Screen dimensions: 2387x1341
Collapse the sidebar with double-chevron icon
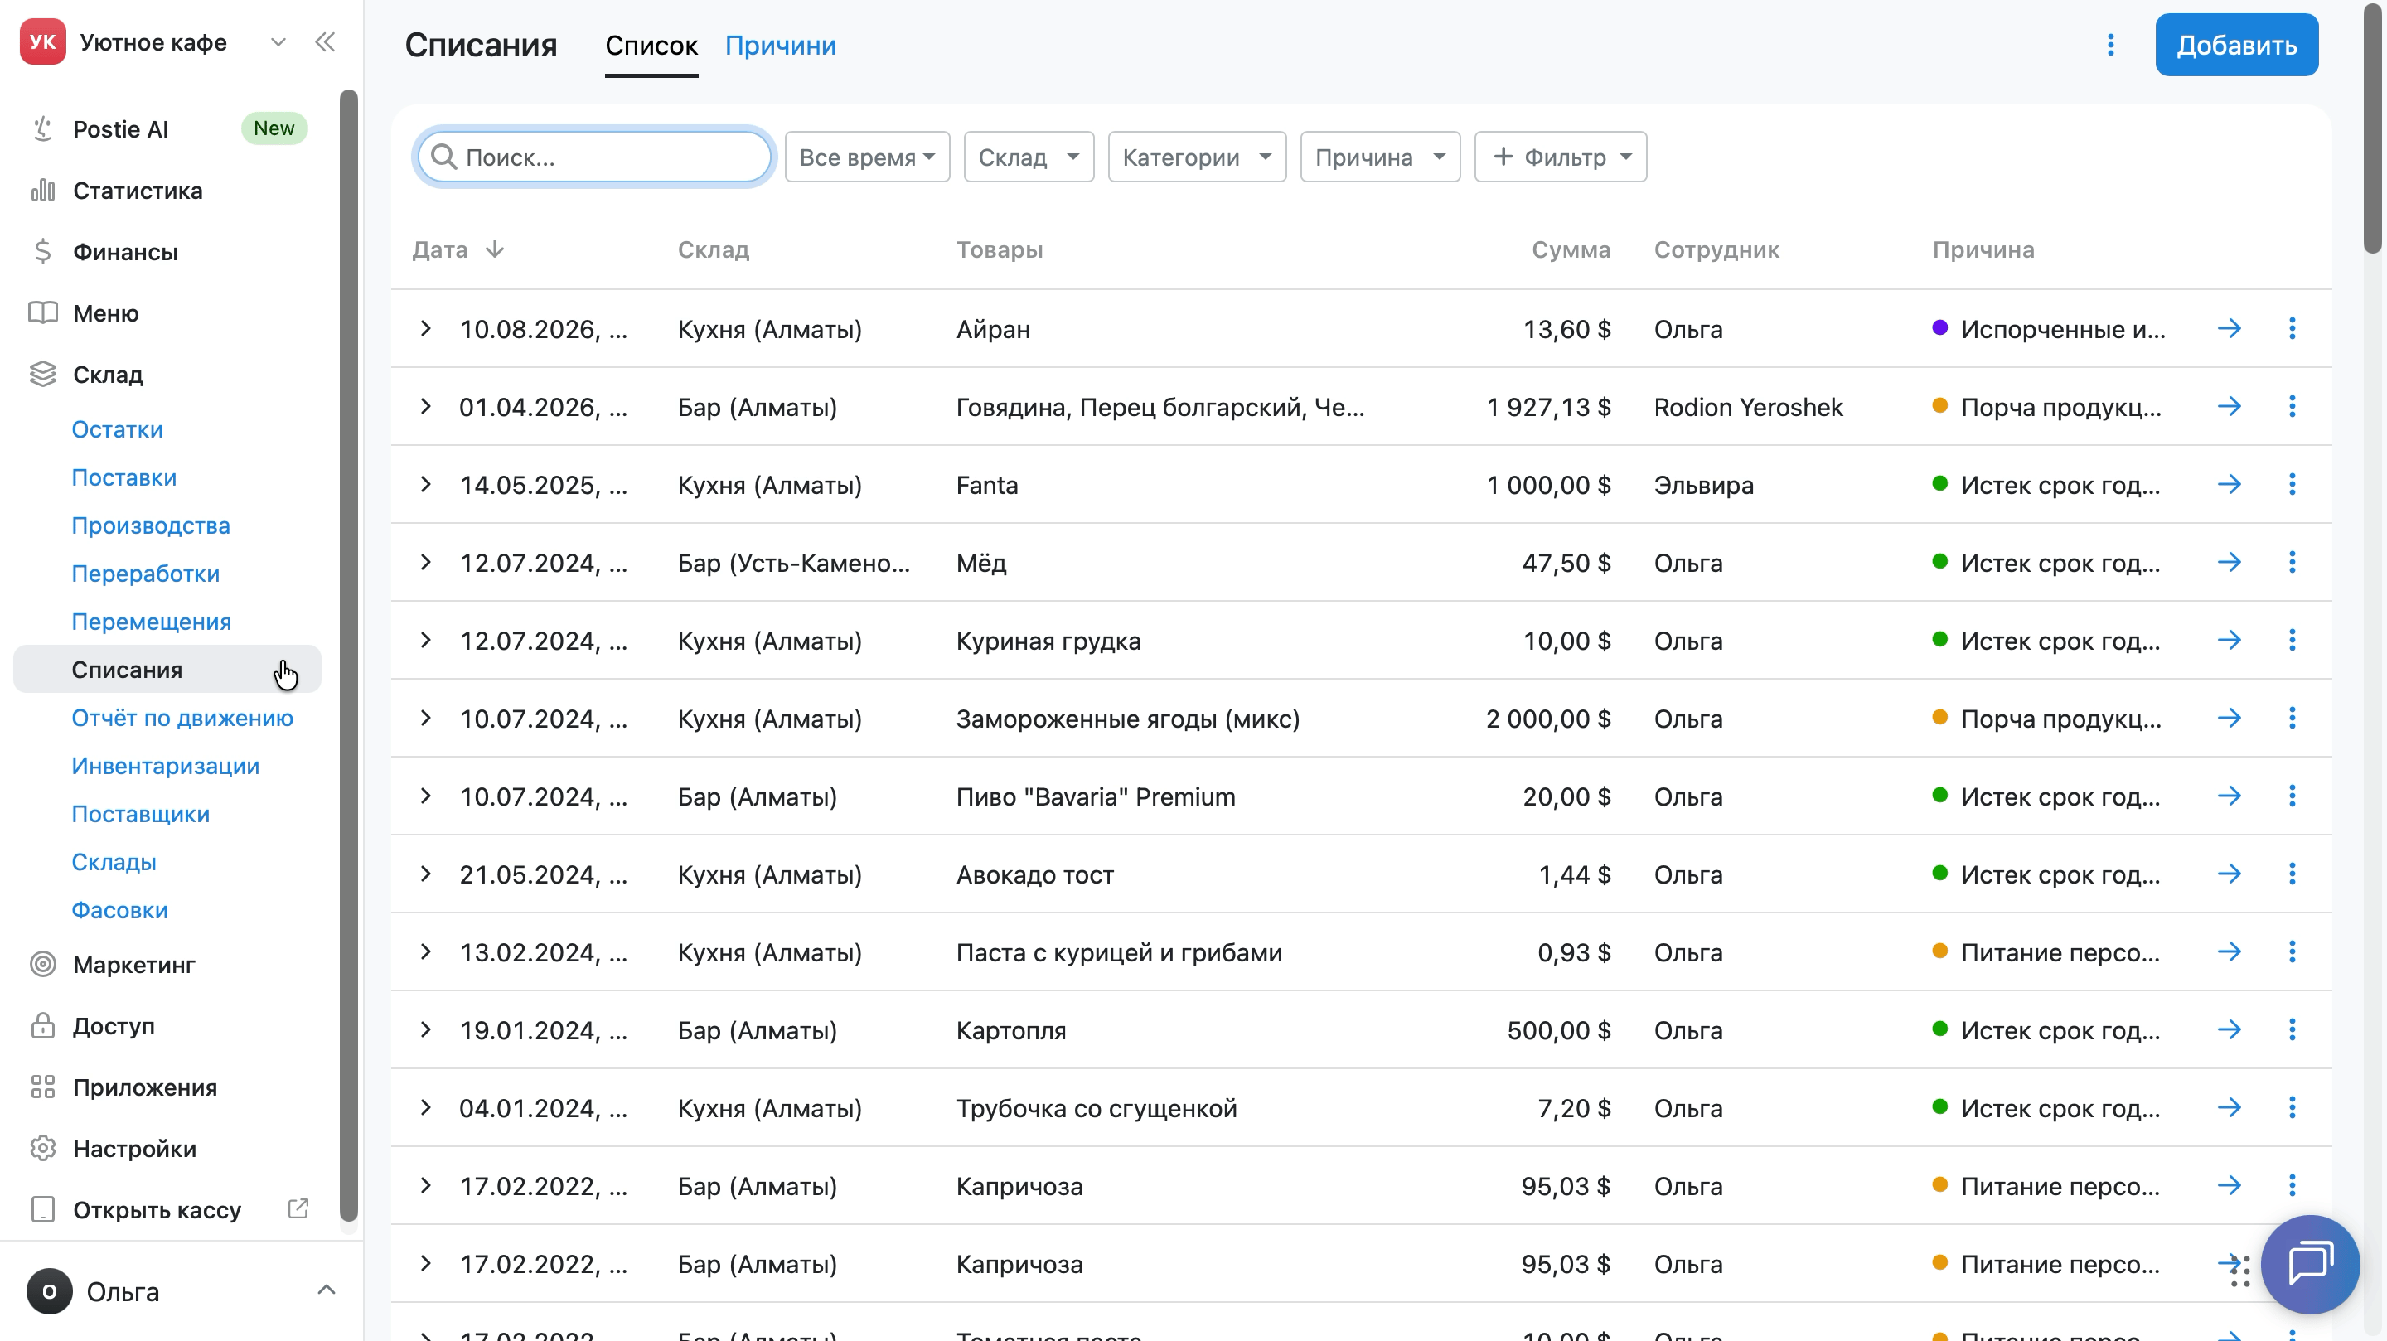click(324, 41)
